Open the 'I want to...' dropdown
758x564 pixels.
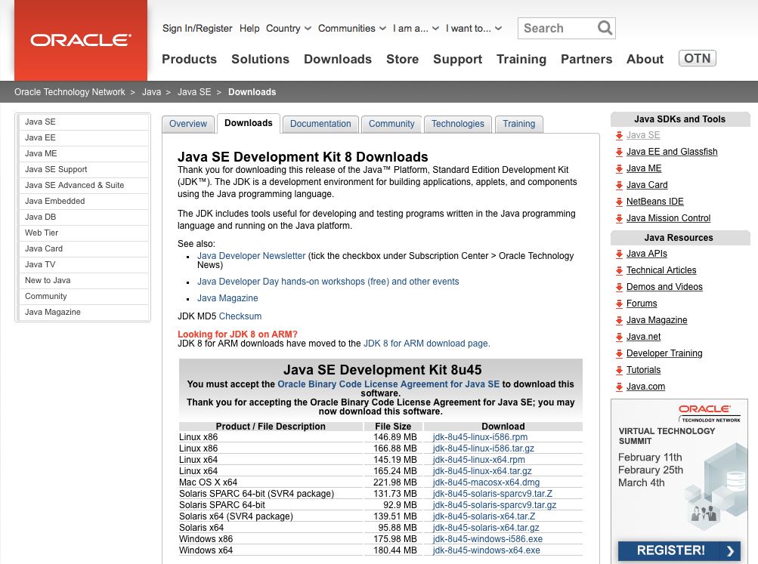pos(474,29)
